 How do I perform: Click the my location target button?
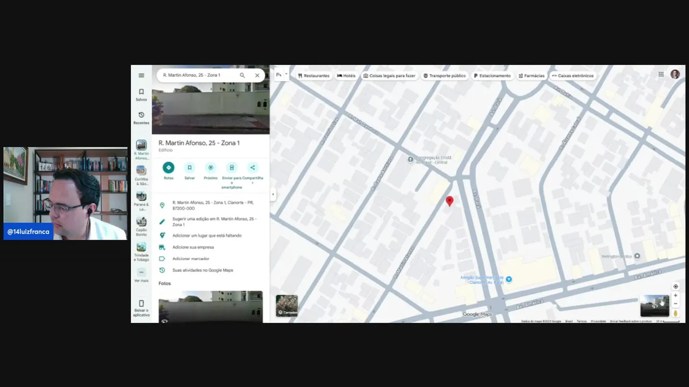pos(676,286)
